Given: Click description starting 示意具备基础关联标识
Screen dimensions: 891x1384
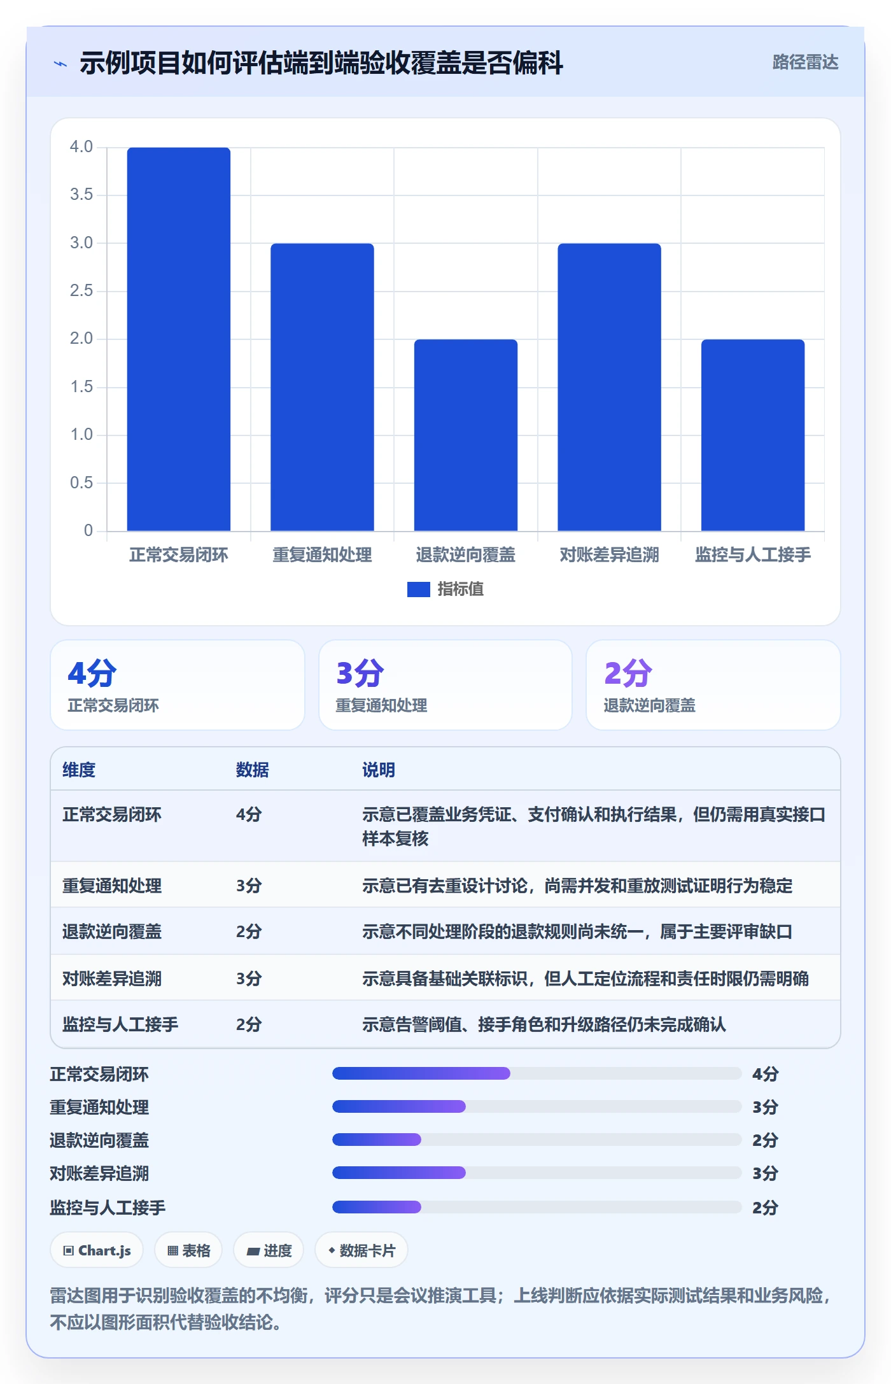Looking at the screenshot, I should click(x=586, y=978).
